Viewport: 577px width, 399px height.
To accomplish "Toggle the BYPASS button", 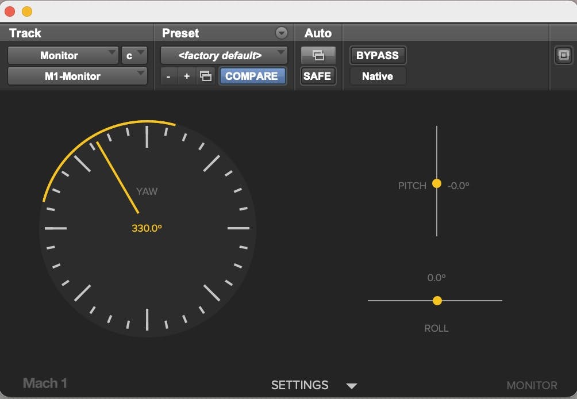I will pos(377,55).
